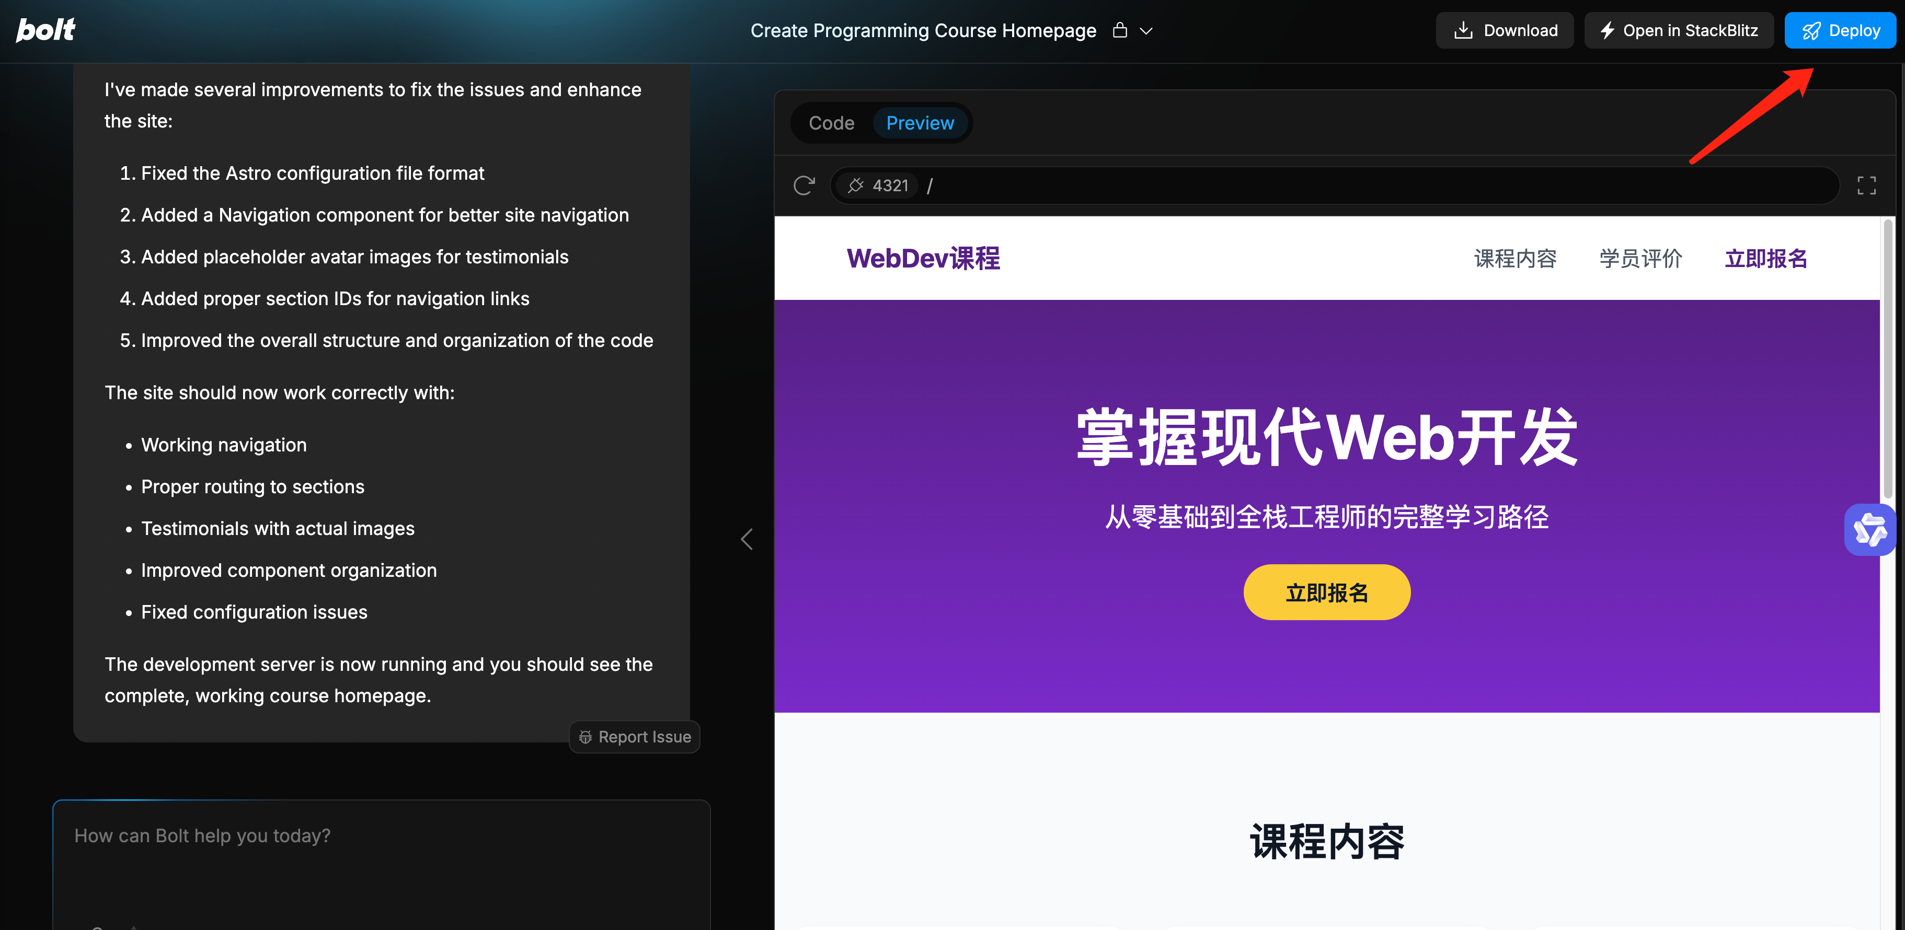Switch to the Code tab

(x=831, y=123)
